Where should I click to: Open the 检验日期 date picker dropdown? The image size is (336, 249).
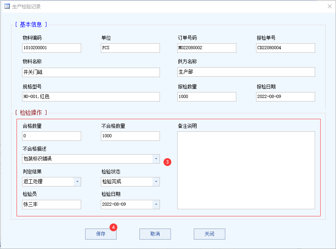[156, 205]
